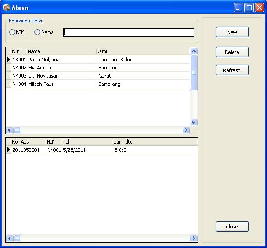Click the 5/25/2011 date cell
267x248 pixels.
point(87,150)
